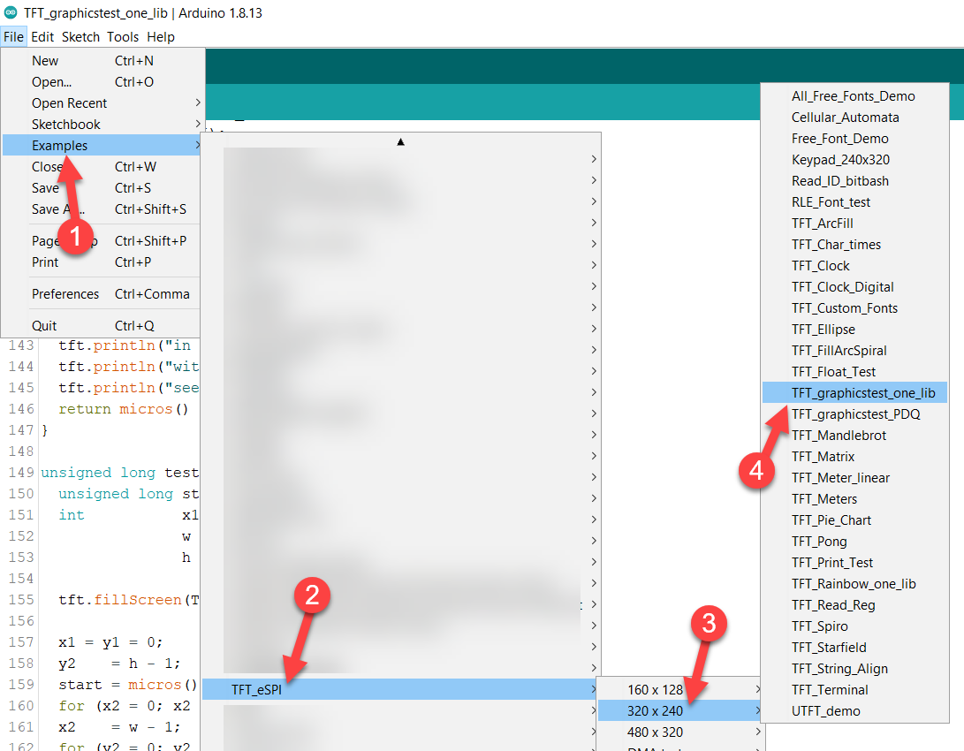Viewport: 964px width, 751px height.
Task: Open the TFT_Pong example
Action: coord(854,542)
